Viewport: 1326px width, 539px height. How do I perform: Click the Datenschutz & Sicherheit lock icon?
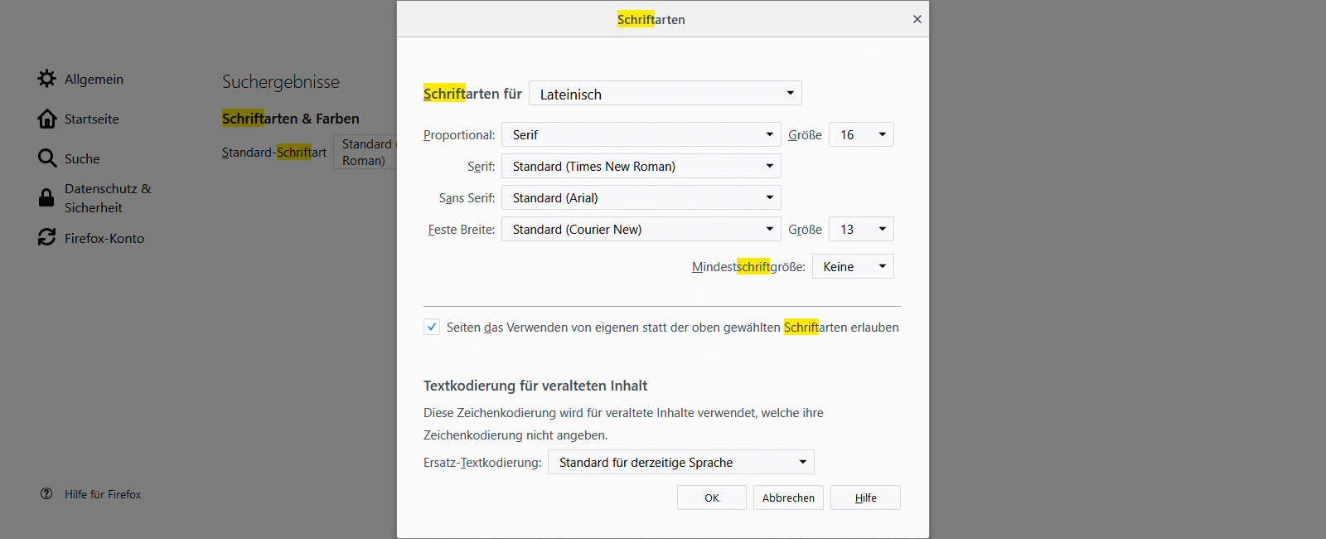click(47, 198)
